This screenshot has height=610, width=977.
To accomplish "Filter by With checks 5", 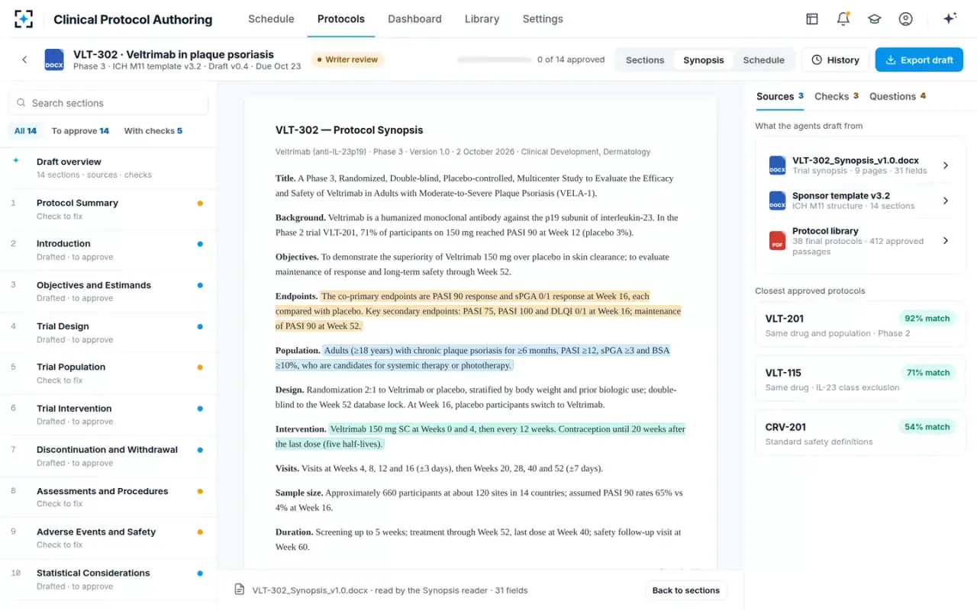I will click(153, 130).
